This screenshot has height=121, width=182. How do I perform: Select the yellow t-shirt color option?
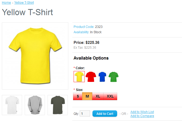coord(79,77)
